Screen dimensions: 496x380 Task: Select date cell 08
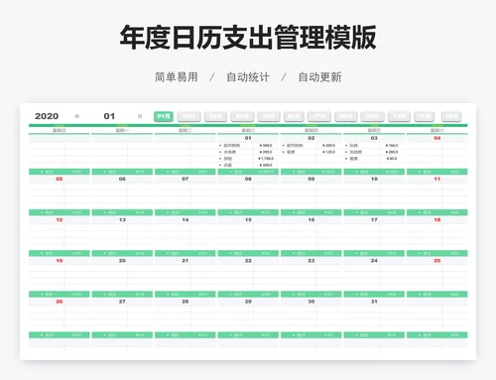(x=248, y=179)
